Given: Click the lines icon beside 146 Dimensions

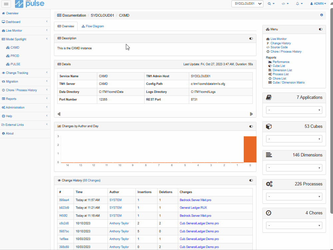Looking at the screenshot, I should 269,155.
